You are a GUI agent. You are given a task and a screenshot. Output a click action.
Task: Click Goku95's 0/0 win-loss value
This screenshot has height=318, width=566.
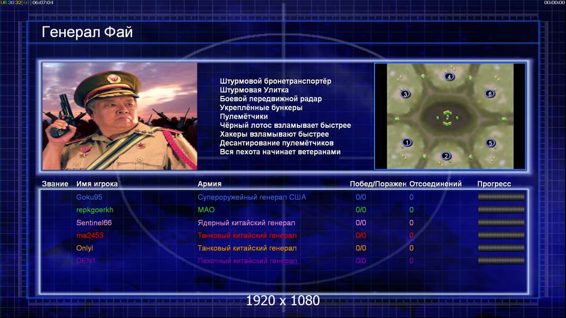(361, 197)
